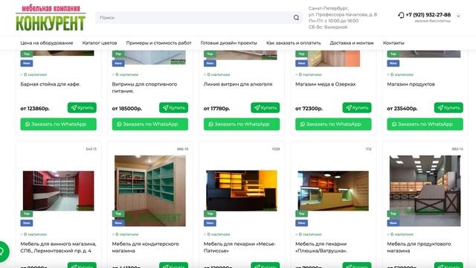Screen dimensions: 476x268
Task: Click New badge on Месье-Патиссье card
Action: point(210,223)
